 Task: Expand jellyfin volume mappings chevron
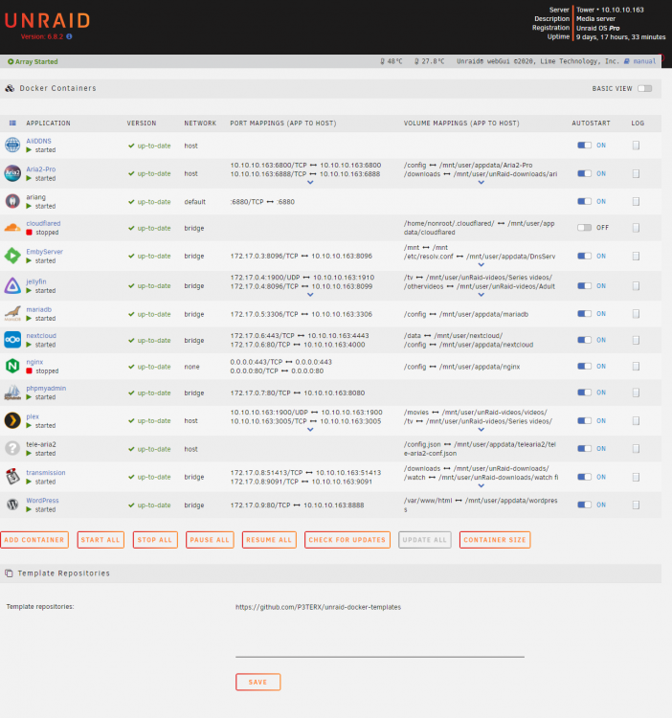[482, 295]
